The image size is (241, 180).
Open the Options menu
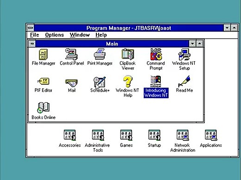(x=54, y=35)
